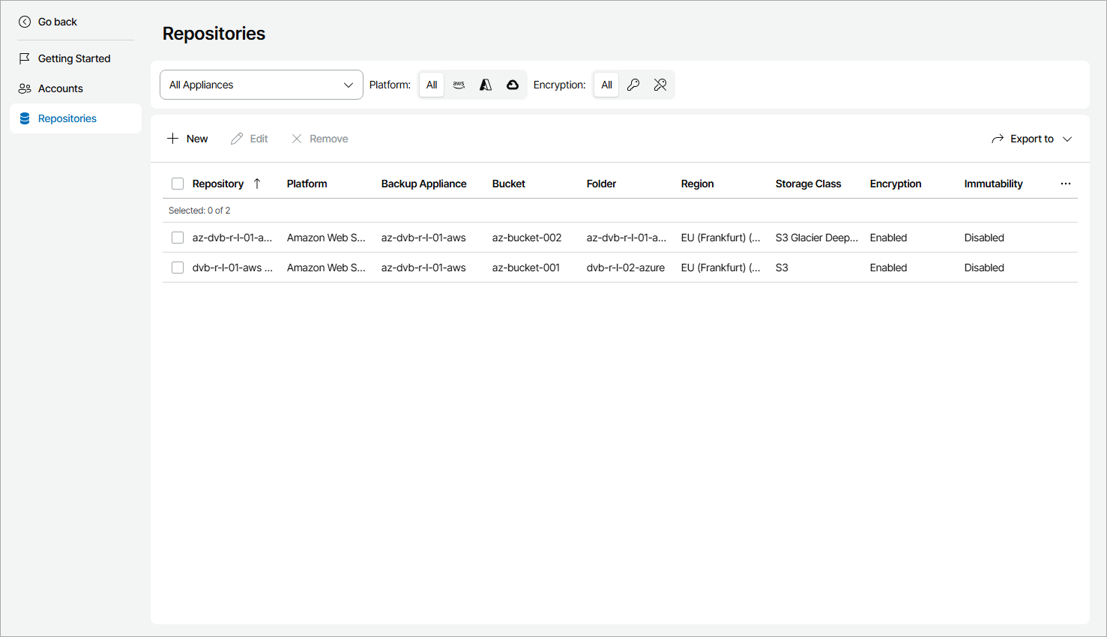
Task: Go to Accounts in the sidebar
Action: 60,88
